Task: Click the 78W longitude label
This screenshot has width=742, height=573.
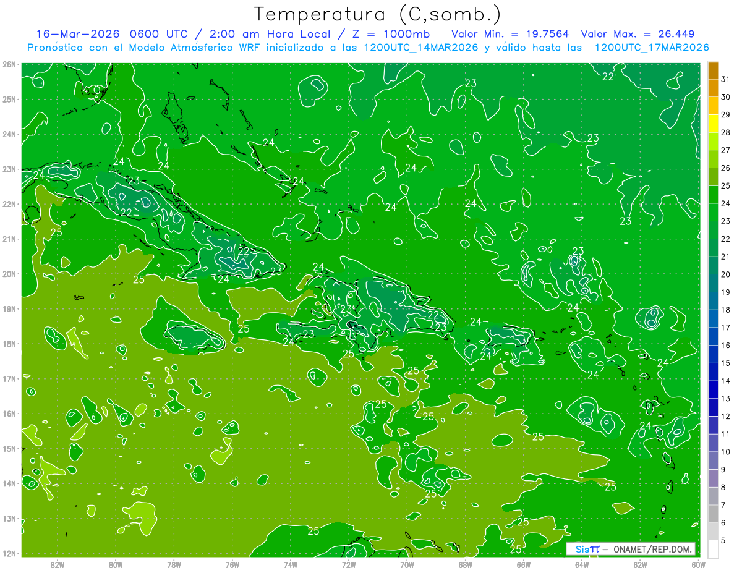Action: click(x=174, y=564)
